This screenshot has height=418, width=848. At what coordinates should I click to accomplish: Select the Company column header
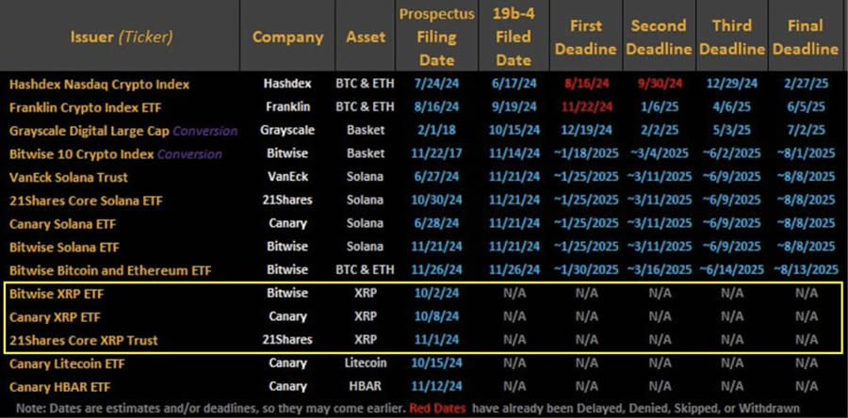click(x=287, y=38)
